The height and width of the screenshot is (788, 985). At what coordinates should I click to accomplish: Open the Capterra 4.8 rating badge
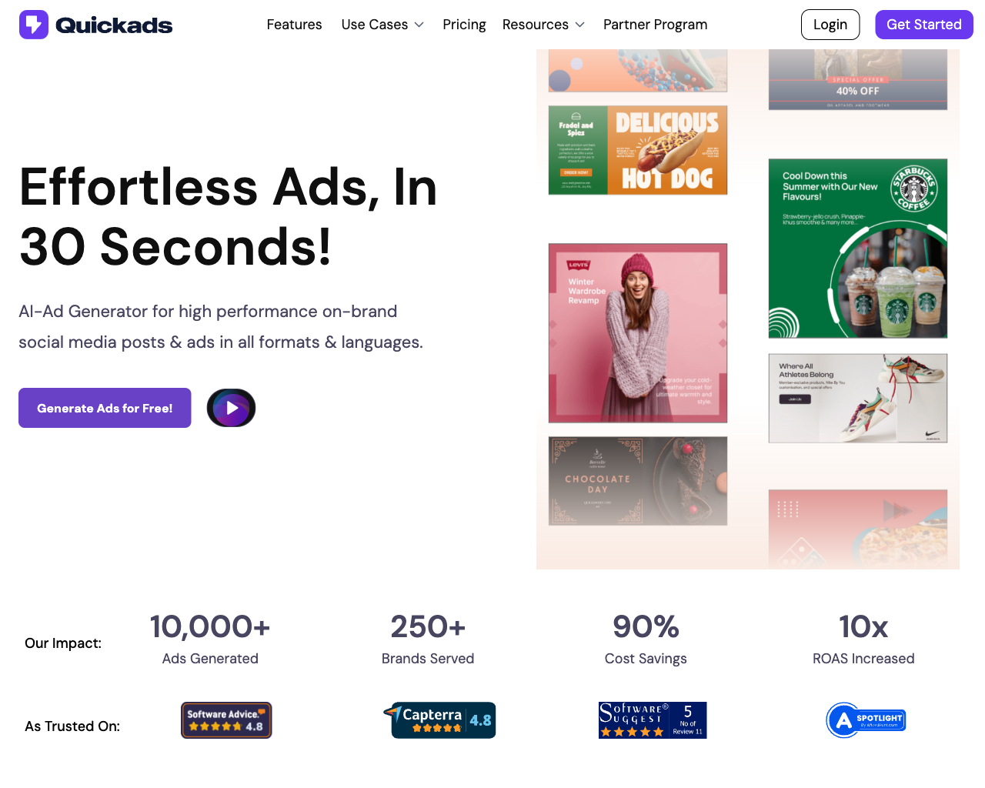tap(440, 720)
